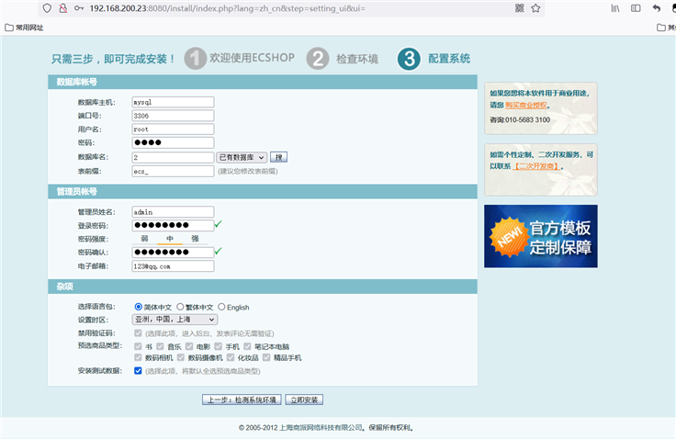The height and width of the screenshot is (439, 676).
Task: Open the 常用网址 bookmark folder
Action: [x=24, y=28]
